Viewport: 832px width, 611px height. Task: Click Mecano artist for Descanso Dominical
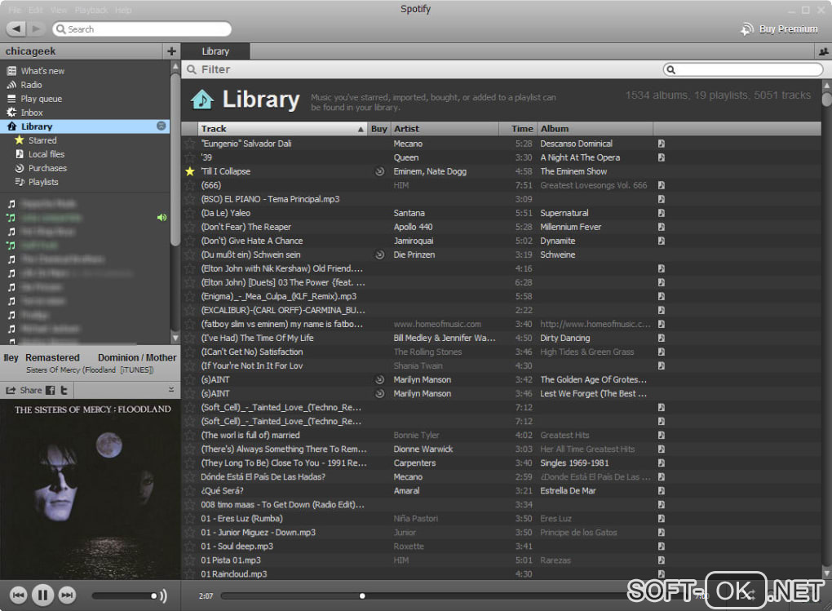[x=408, y=144]
